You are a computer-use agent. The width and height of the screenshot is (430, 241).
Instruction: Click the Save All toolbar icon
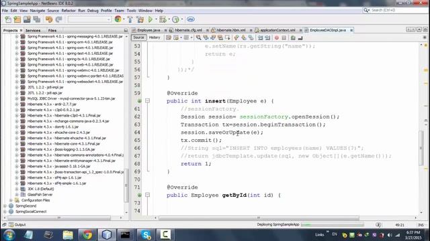point(37,19)
